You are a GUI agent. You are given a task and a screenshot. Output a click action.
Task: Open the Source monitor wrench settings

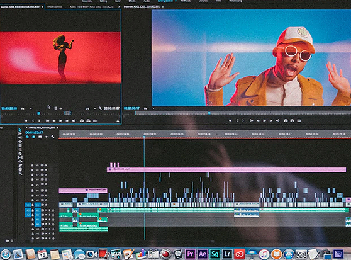(x=100, y=108)
